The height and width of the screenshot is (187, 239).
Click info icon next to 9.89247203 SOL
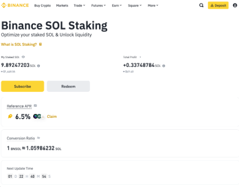point(39,66)
